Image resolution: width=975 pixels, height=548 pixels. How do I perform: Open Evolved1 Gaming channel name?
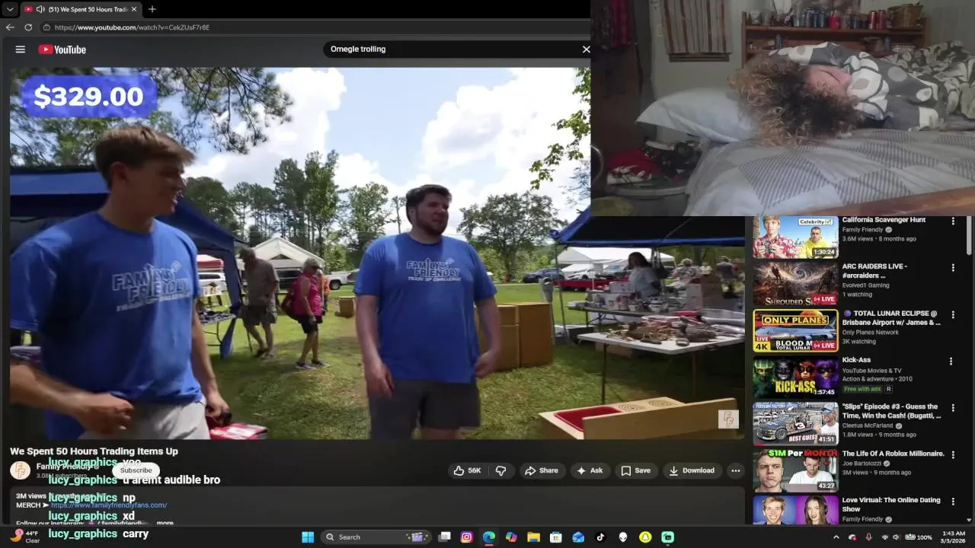click(x=865, y=285)
